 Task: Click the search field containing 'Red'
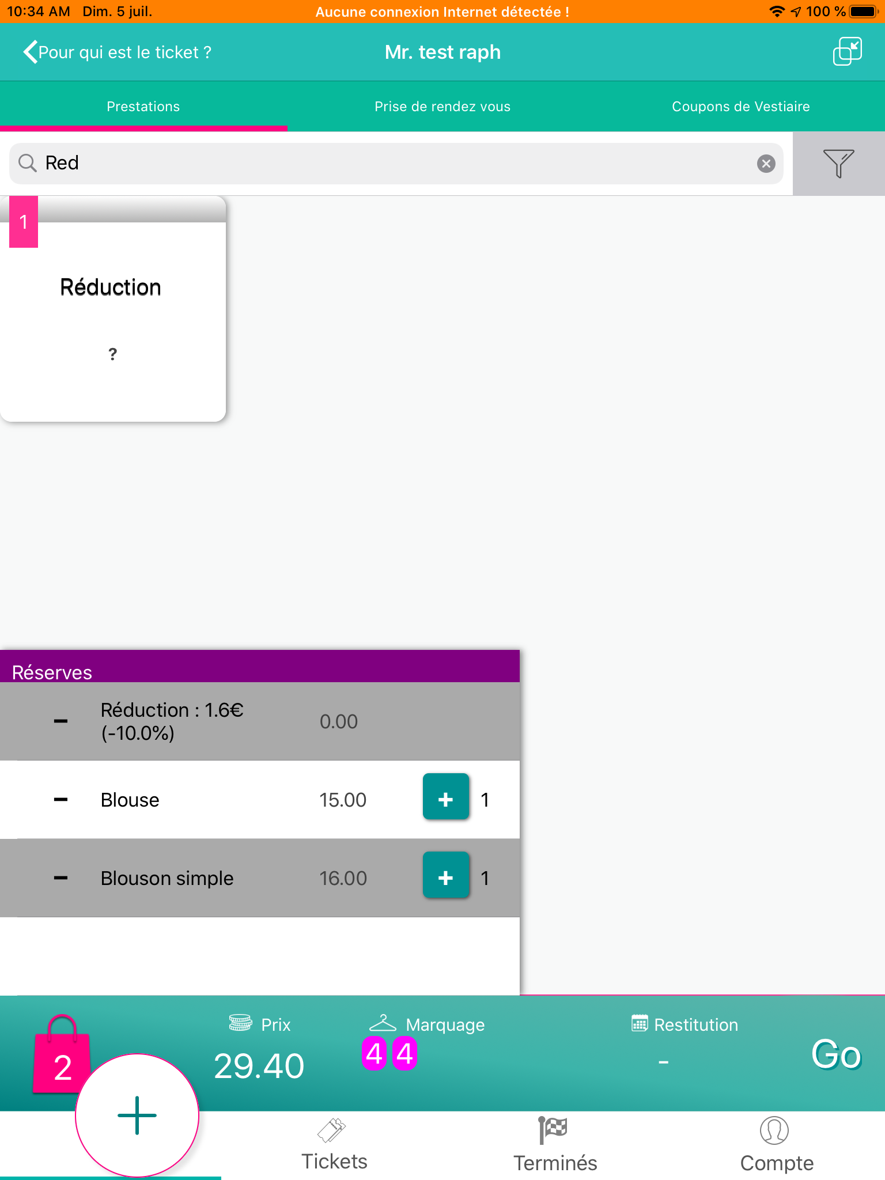point(396,164)
